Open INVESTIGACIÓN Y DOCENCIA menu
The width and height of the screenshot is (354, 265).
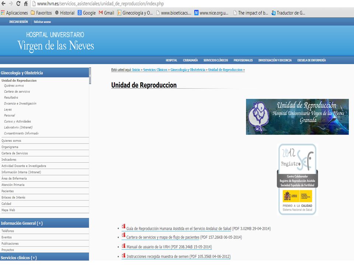coord(275,60)
